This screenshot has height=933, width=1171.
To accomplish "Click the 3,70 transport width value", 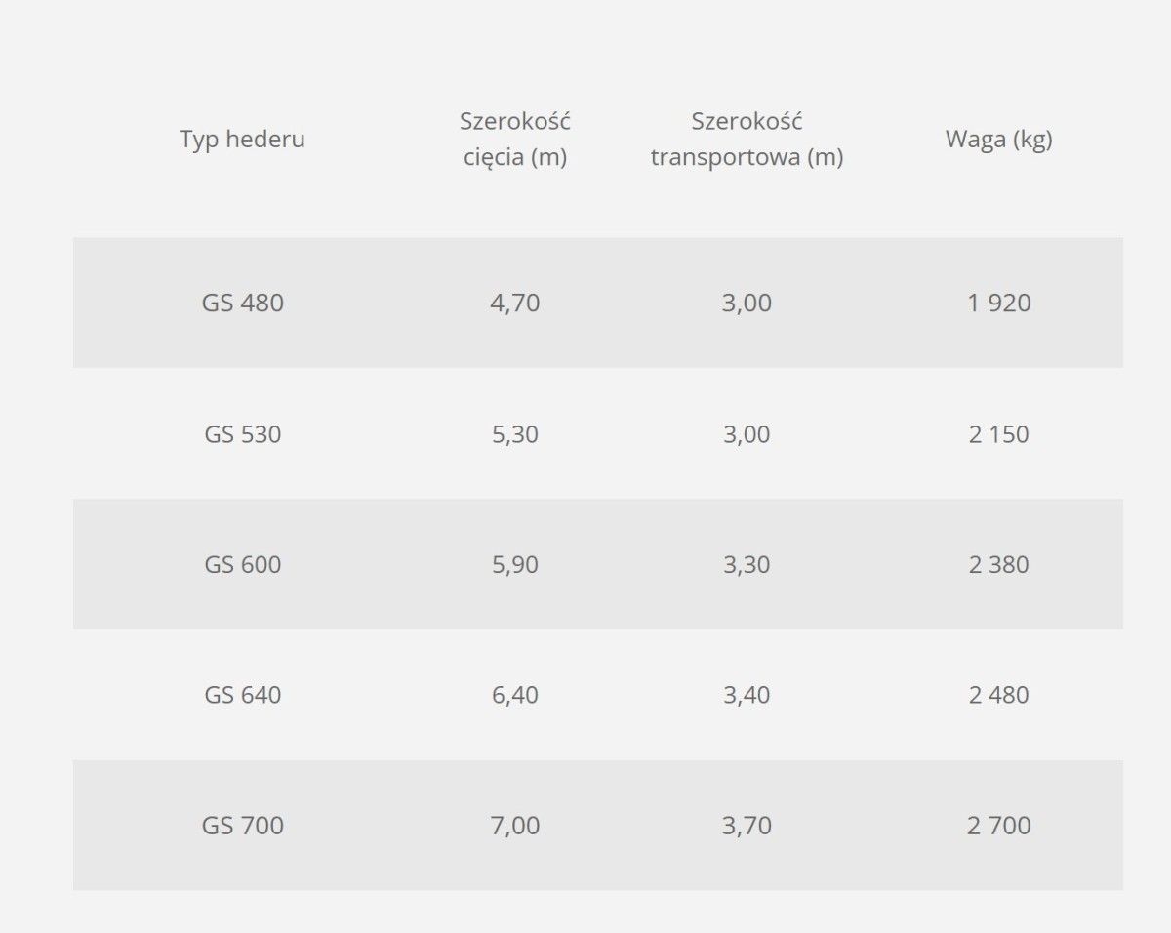I will 747,826.
